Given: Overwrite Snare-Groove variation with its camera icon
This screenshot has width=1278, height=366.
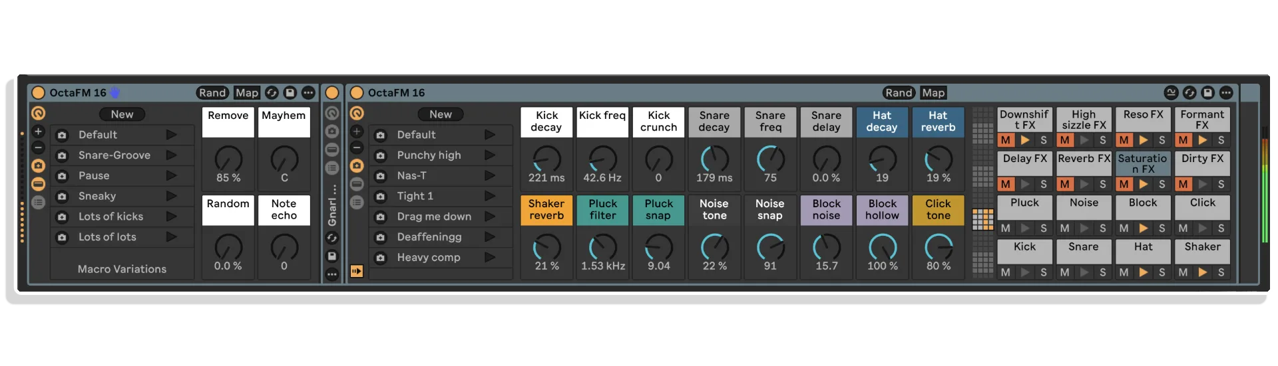Looking at the screenshot, I should point(62,155).
